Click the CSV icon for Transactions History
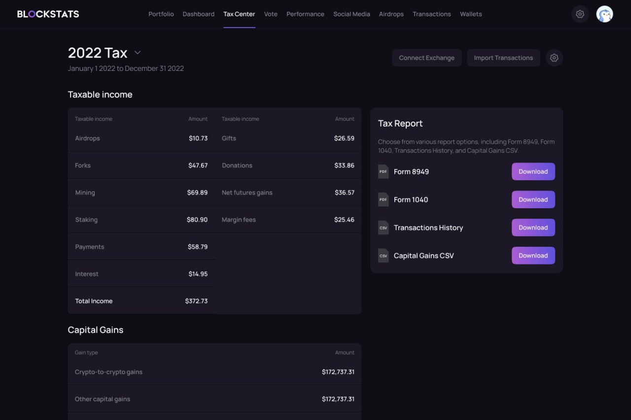 pos(383,227)
